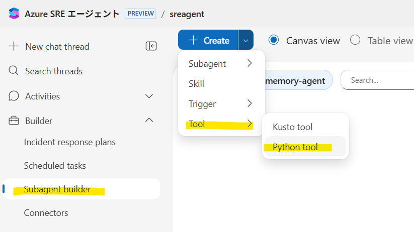The width and height of the screenshot is (414, 232).
Task: Open the Create split-button dropdown arrow
Action: (246, 40)
